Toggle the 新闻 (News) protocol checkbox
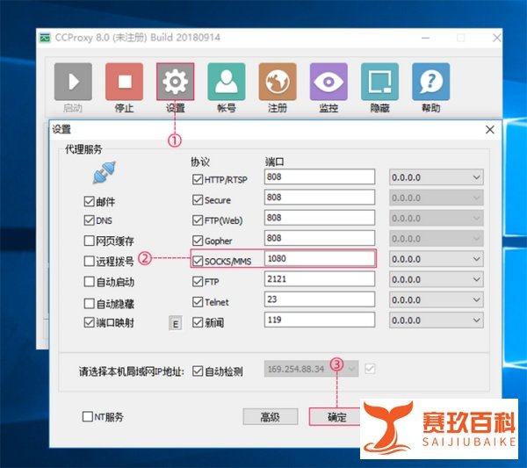This screenshot has width=527, height=468. (x=198, y=322)
